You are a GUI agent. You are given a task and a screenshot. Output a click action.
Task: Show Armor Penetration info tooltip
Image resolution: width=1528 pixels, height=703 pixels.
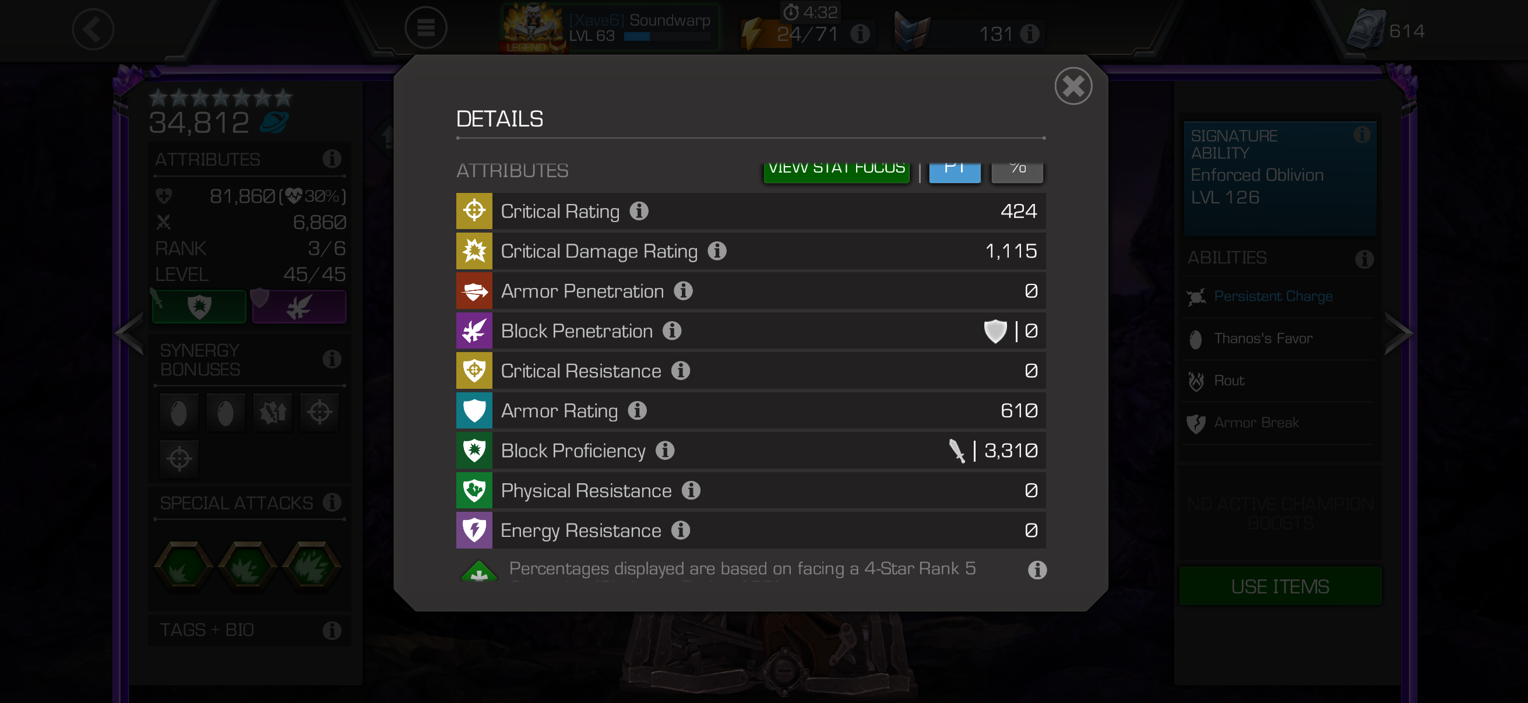coord(684,290)
